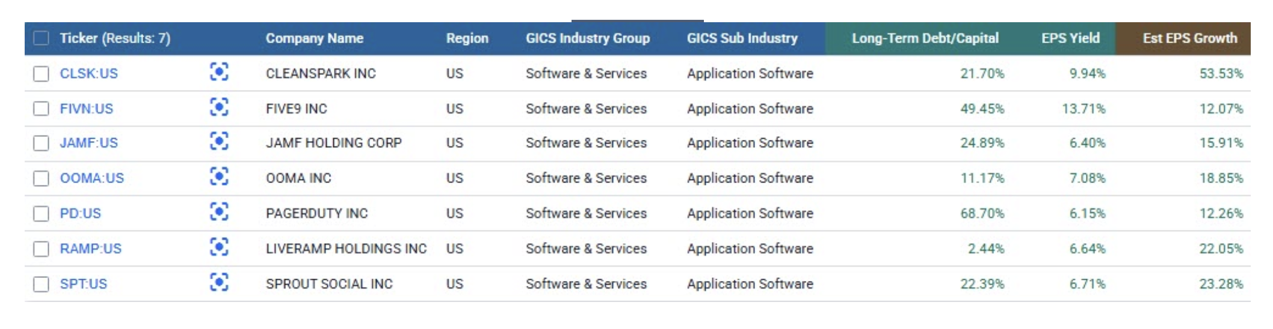Click the focus icon for FIVN:US
The height and width of the screenshot is (329, 1273).
219,107
